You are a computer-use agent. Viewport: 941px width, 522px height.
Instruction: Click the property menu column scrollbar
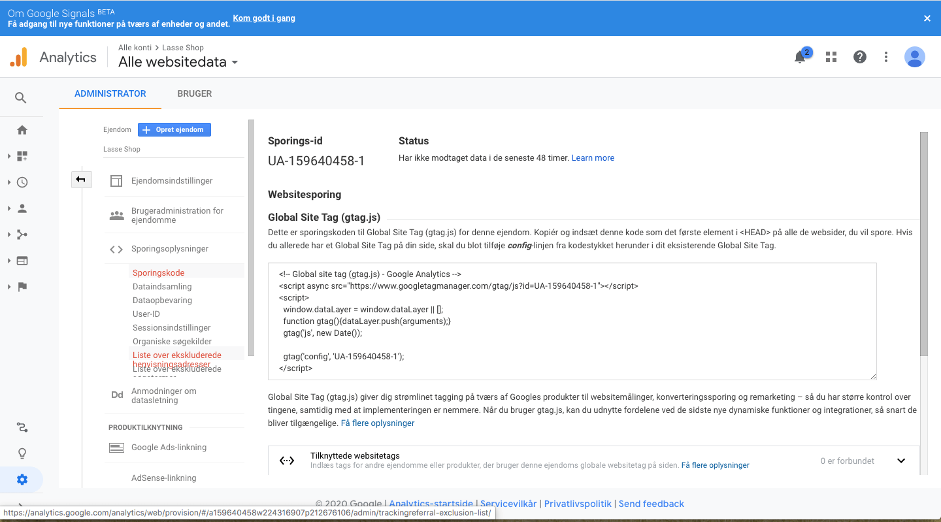click(251, 238)
